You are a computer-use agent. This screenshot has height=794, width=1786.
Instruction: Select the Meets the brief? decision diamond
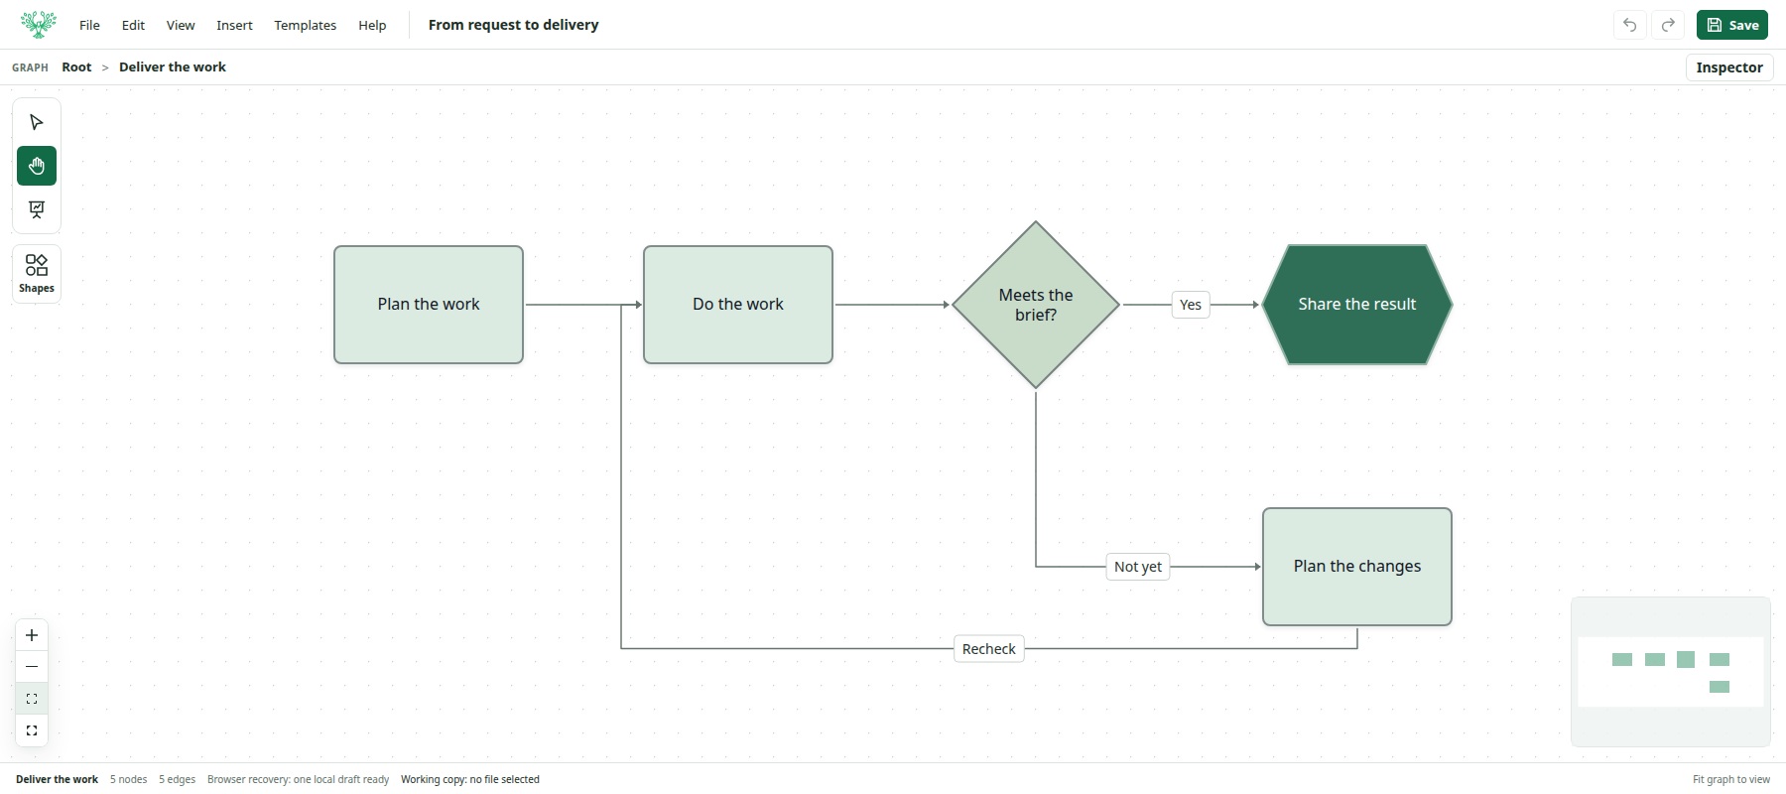pos(1036,305)
